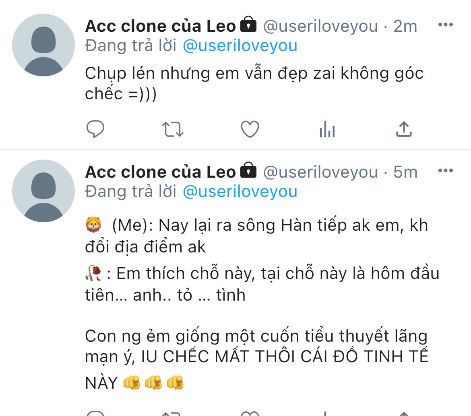This screenshot has width=471, height=416.
Task: Open 'Acc clone của Leo' name on 2m tweet
Action: coord(160,27)
